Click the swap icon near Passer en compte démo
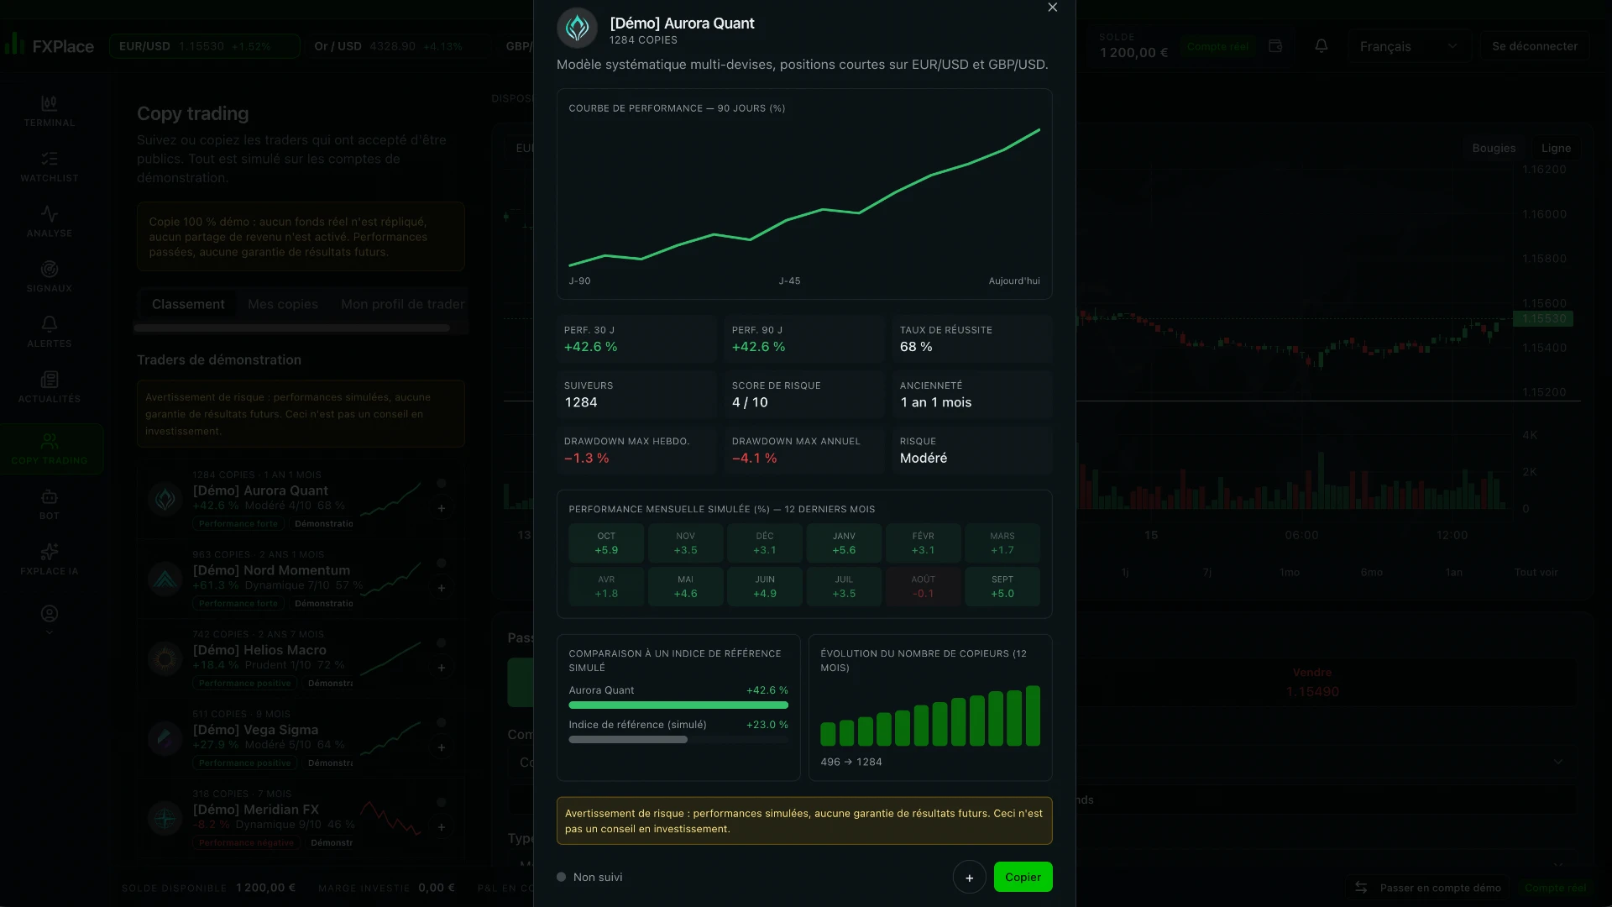This screenshot has width=1612, height=907. [1361, 888]
